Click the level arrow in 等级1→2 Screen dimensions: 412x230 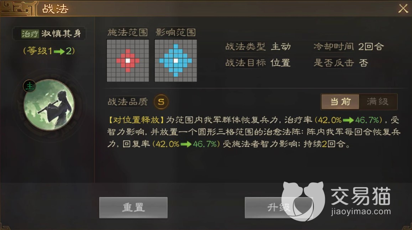(59, 51)
